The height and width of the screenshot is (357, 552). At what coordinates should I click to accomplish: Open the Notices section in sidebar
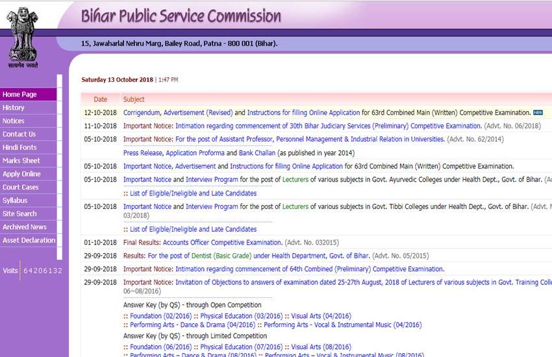pos(14,121)
